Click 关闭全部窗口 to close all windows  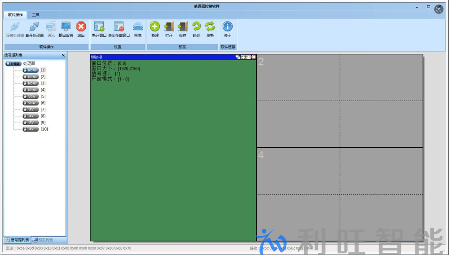point(119,27)
